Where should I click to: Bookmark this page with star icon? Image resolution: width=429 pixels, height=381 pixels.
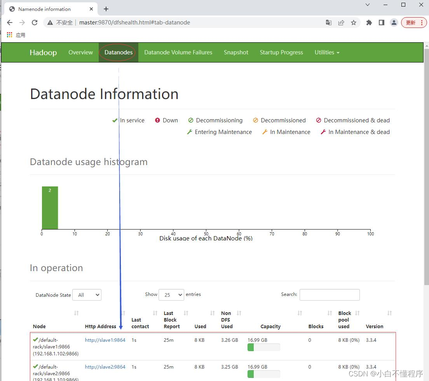pyautogui.click(x=354, y=23)
